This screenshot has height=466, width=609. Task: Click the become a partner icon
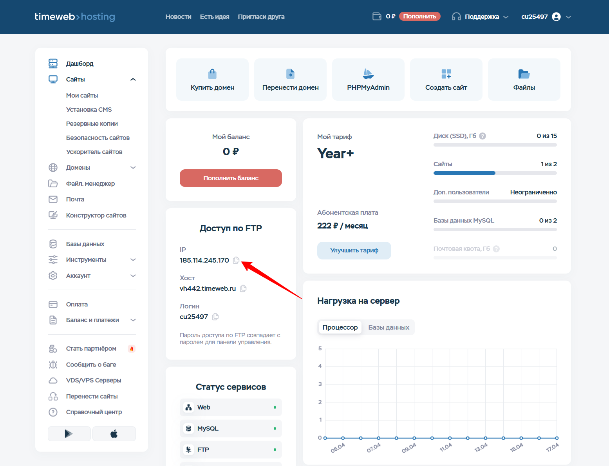point(53,349)
